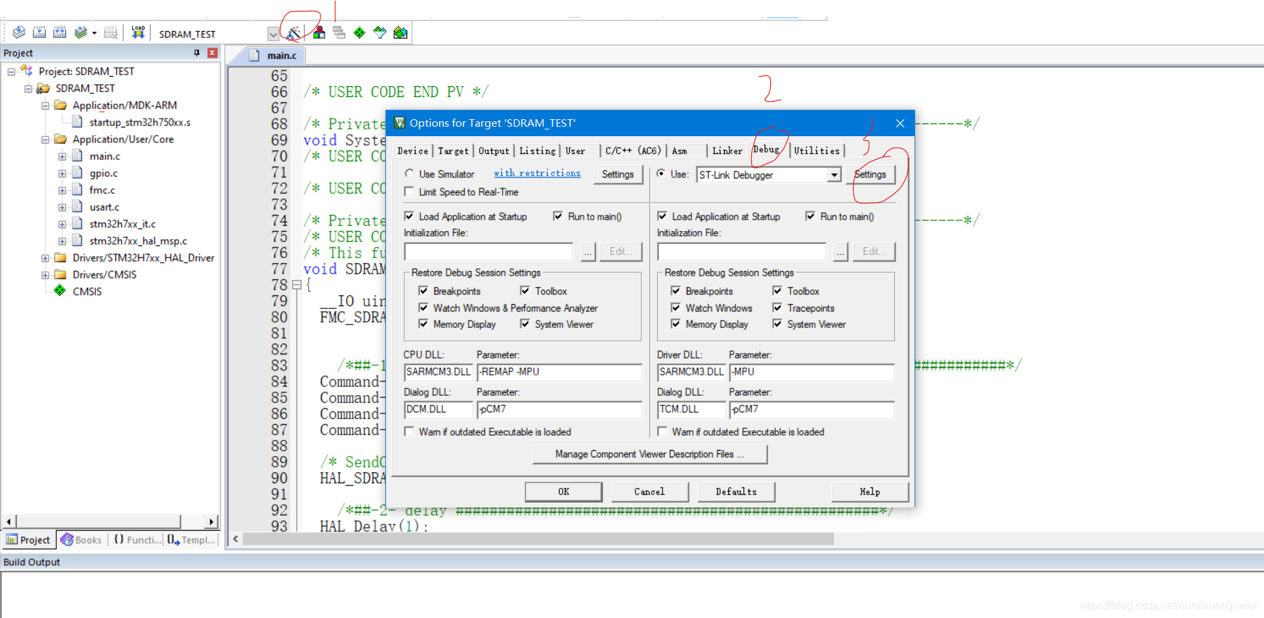The image size is (1264, 618).
Task: Click the LOAD download-to-flash icon
Action: pyautogui.click(x=138, y=33)
